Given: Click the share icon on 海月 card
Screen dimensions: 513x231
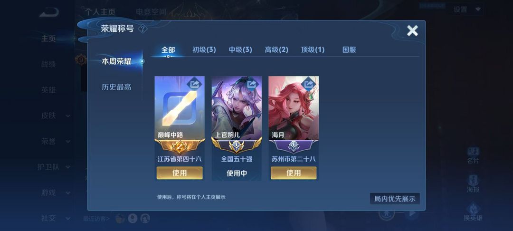Looking at the screenshot, I should point(309,85).
